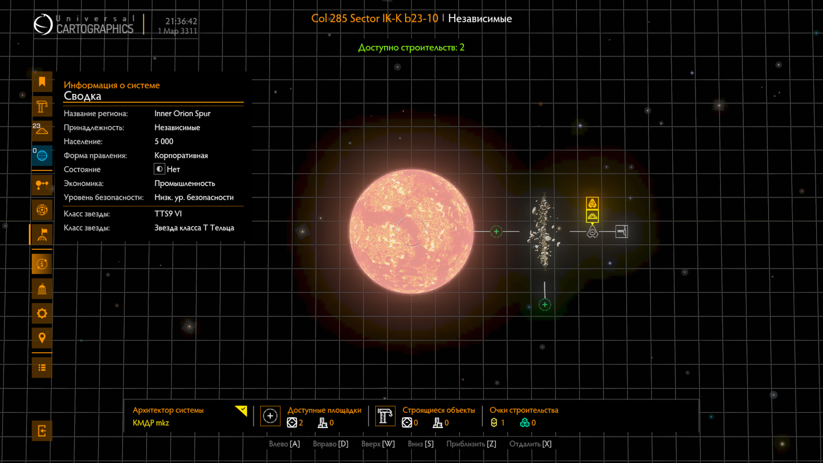Click the surface slot icon showing 0

point(322,423)
